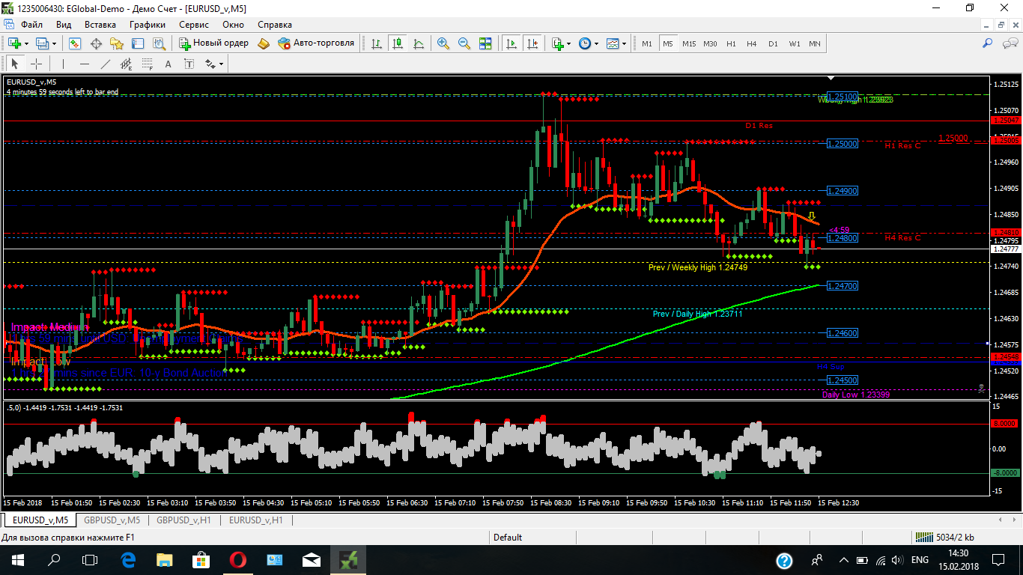Toggle chart shift
The height and width of the screenshot is (575, 1023).
click(532, 43)
